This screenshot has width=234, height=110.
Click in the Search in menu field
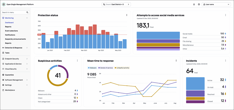tap(15, 12)
